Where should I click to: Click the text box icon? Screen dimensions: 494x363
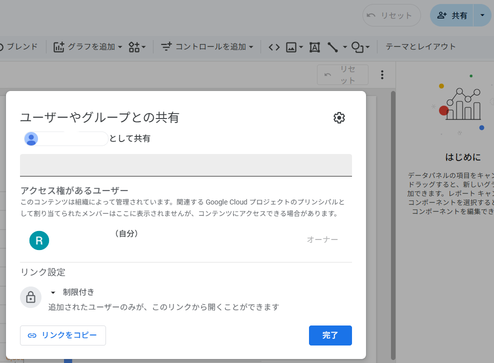[x=314, y=47]
